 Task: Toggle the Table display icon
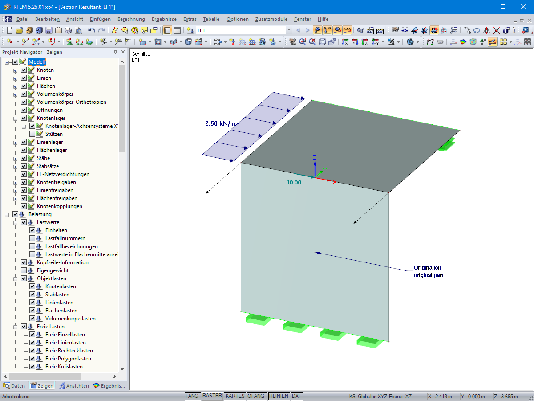click(x=177, y=30)
